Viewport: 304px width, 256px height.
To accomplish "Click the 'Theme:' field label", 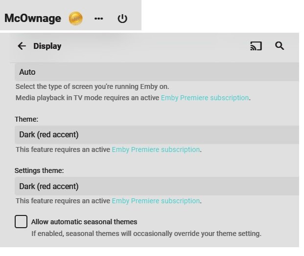I will click(26, 119).
